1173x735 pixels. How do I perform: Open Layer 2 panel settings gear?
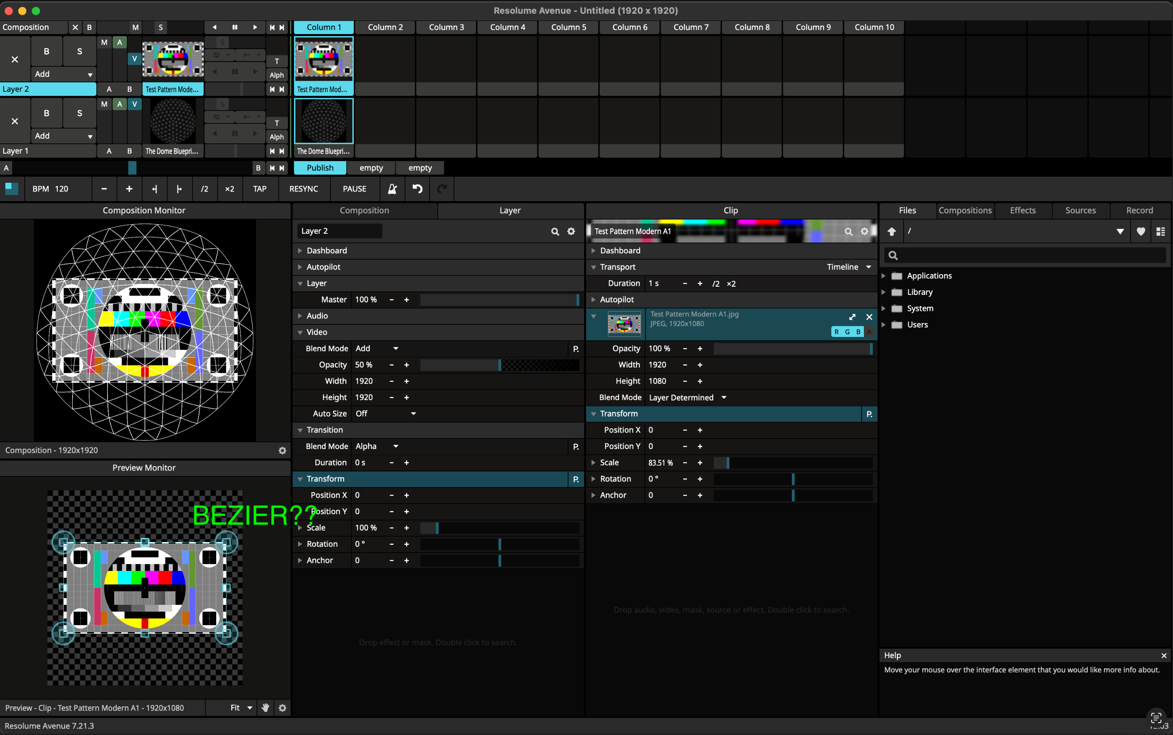click(x=571, y=231)
